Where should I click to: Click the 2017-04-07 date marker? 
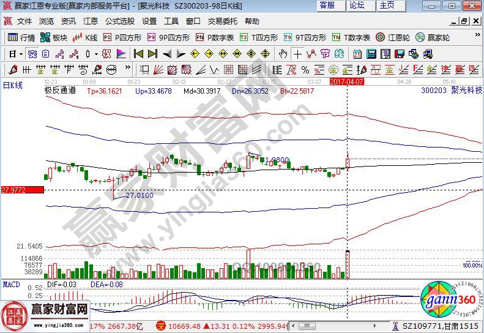347,81
